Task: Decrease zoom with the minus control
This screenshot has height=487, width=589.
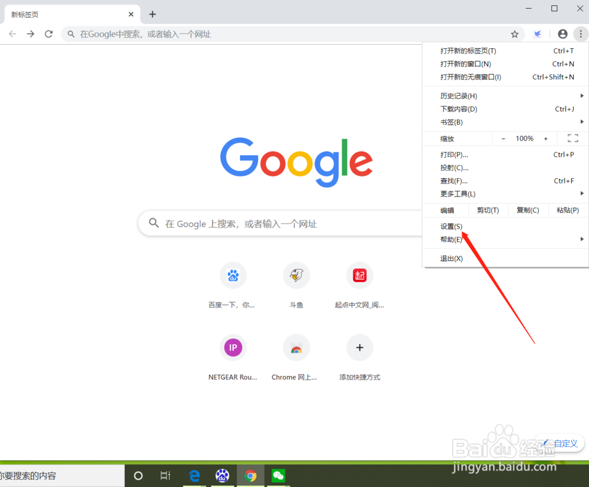Action: (502, 138)
